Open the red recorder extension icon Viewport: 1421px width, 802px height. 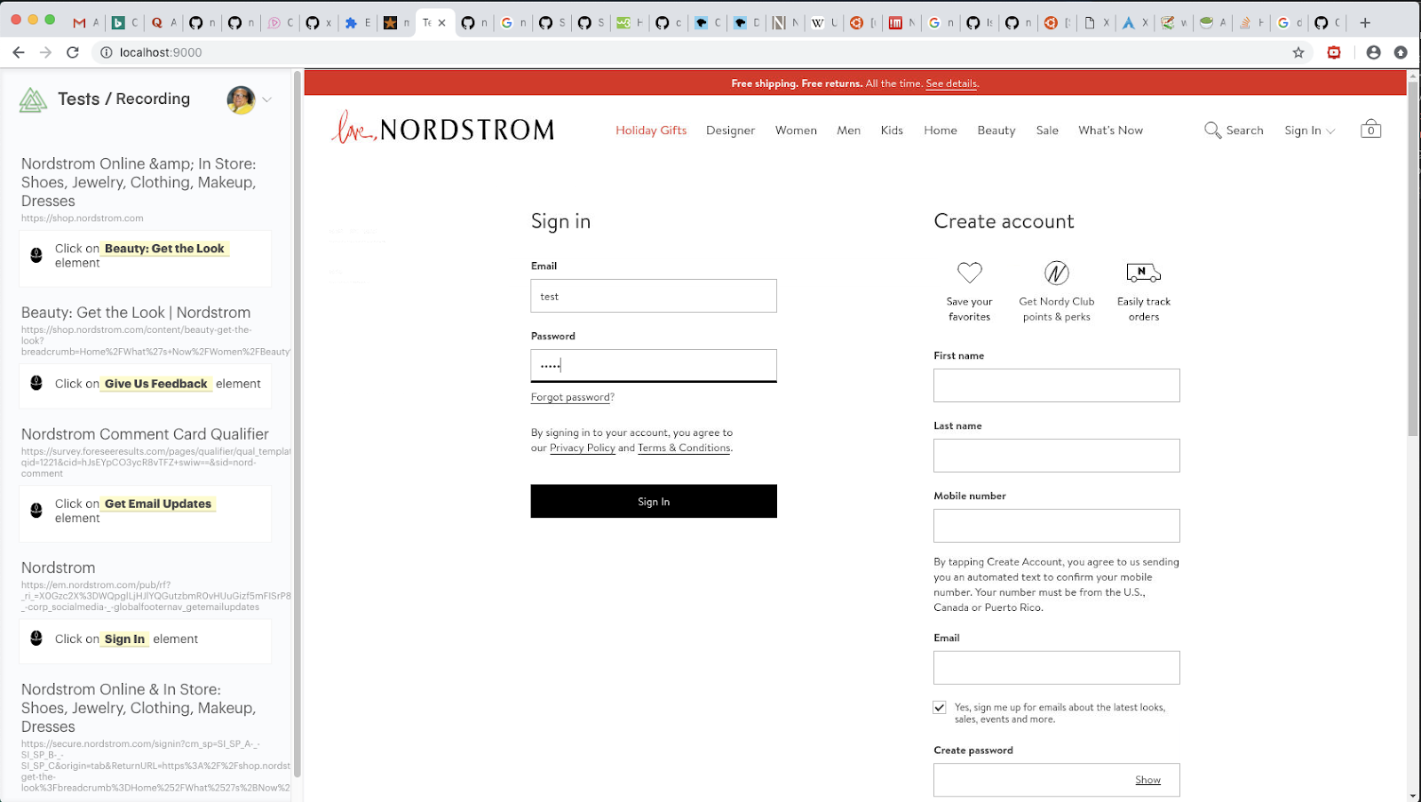1334,52
